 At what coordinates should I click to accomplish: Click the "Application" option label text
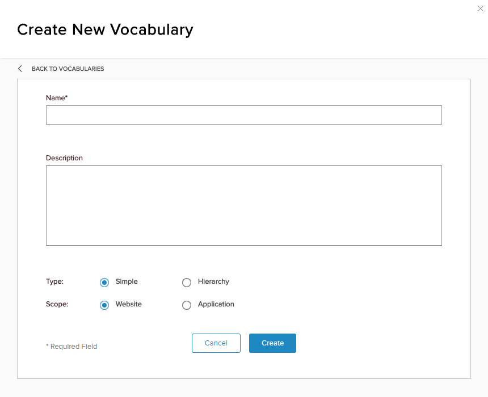216,304
